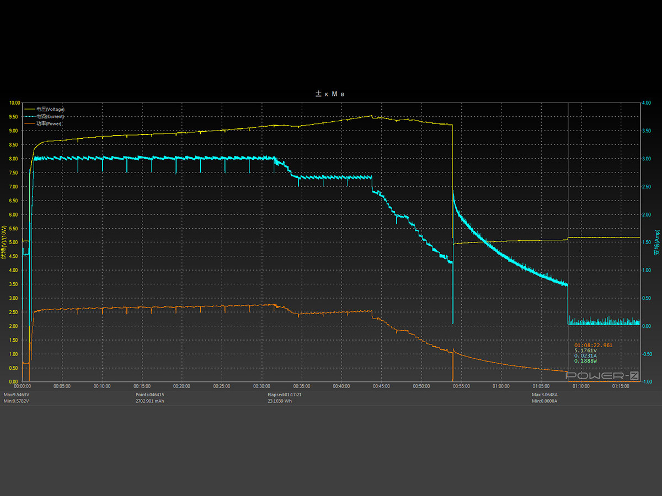Click the 00:00:00 start time label
Image resolution: width=662 pixels, height=496 pixels.
[x=22, y=386]
